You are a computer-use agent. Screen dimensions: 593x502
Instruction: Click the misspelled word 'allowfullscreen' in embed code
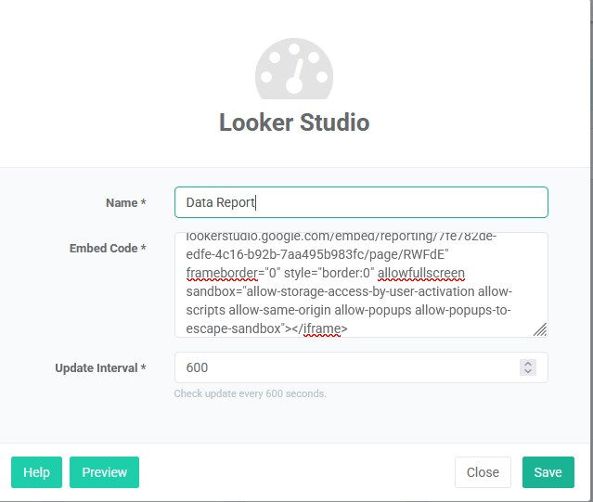[421, 273]
